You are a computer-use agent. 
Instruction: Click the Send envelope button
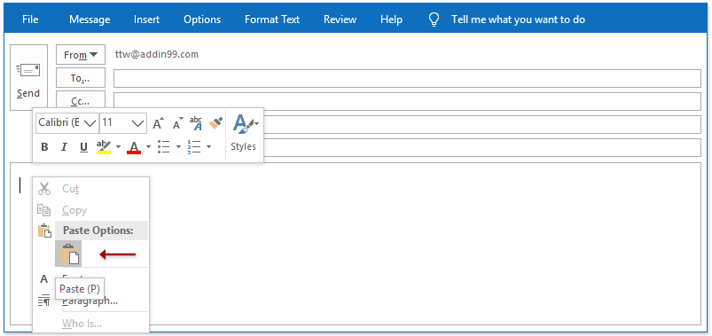pos(28,77)
